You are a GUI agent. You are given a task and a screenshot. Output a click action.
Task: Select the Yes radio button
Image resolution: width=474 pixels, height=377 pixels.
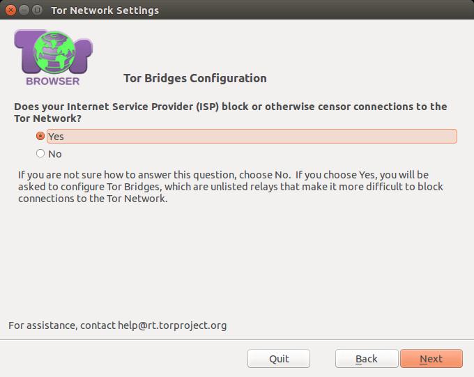click(x=40, y=136)
